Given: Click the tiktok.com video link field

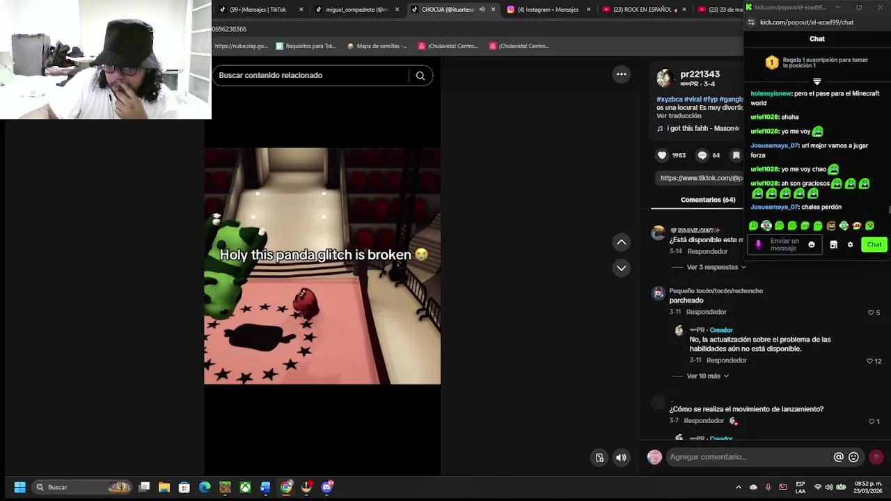Looking at the screenshot, I should 701,178.
